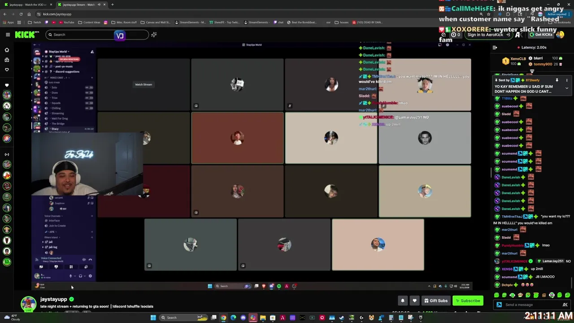The height and width of the screenshot is (323, 574).
Task: Open YouTube bookmark
Action: 66,22
